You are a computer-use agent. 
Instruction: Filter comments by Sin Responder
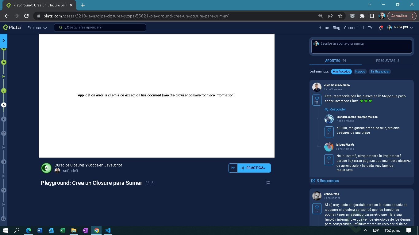(x=380, y=72)
